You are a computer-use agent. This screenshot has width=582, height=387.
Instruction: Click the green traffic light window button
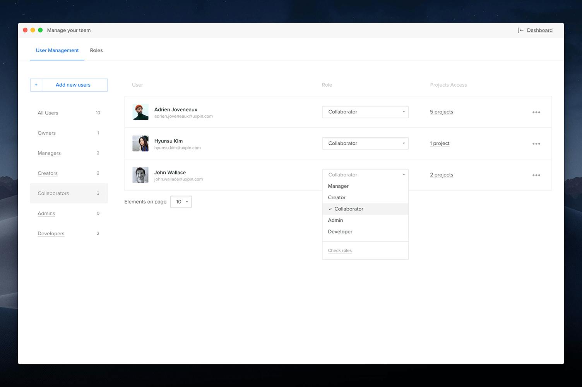[x=40, y=29]
